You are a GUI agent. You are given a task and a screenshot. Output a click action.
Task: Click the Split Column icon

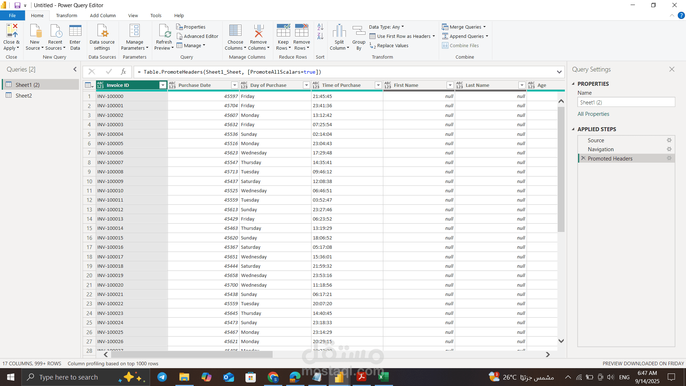point(339,31)
